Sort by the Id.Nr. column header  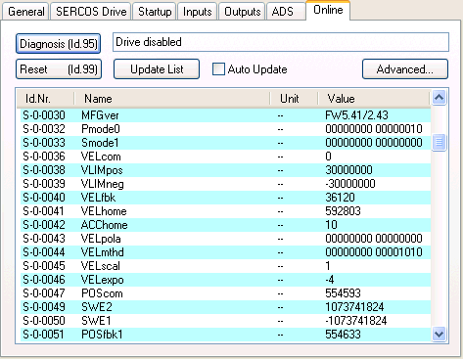(x=46, y=99)
